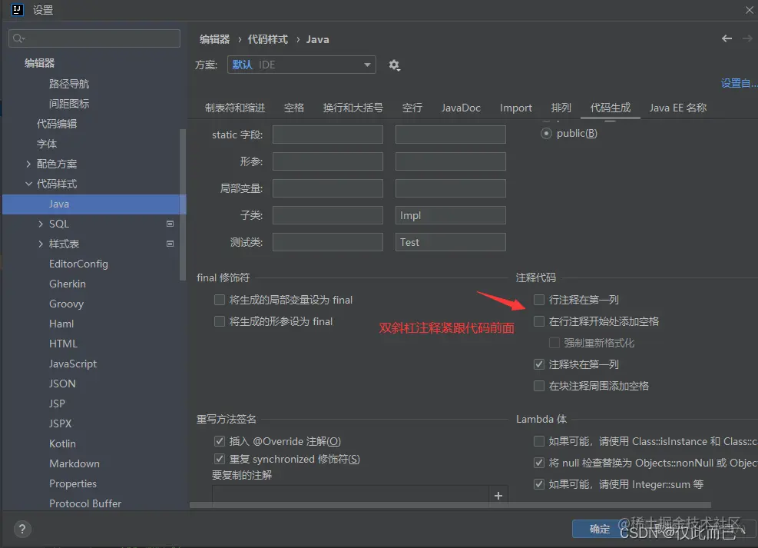Viewport: 758px width, 548px height.
Task: Select the 代码生成 tab
Action: click(611, 108)
